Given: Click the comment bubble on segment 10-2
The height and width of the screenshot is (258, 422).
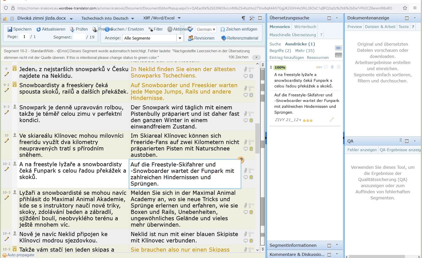Looking at the screenshot, I should [x=246, y=177].
